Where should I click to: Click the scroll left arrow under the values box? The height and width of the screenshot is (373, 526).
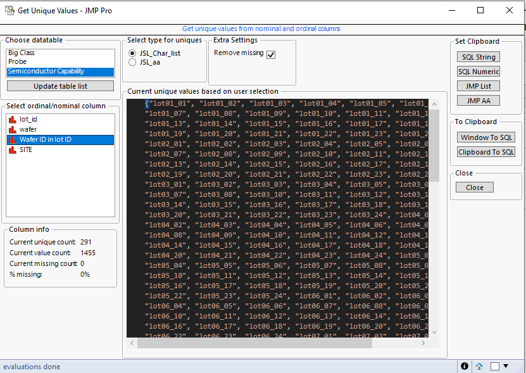132,343
